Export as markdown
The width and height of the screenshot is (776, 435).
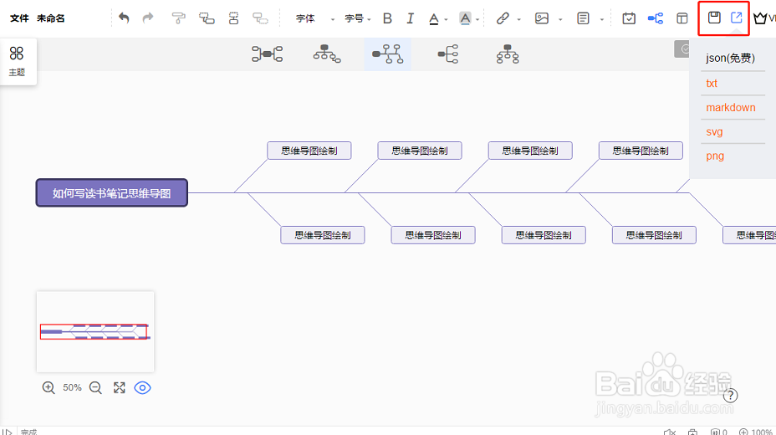click(731, 107)
